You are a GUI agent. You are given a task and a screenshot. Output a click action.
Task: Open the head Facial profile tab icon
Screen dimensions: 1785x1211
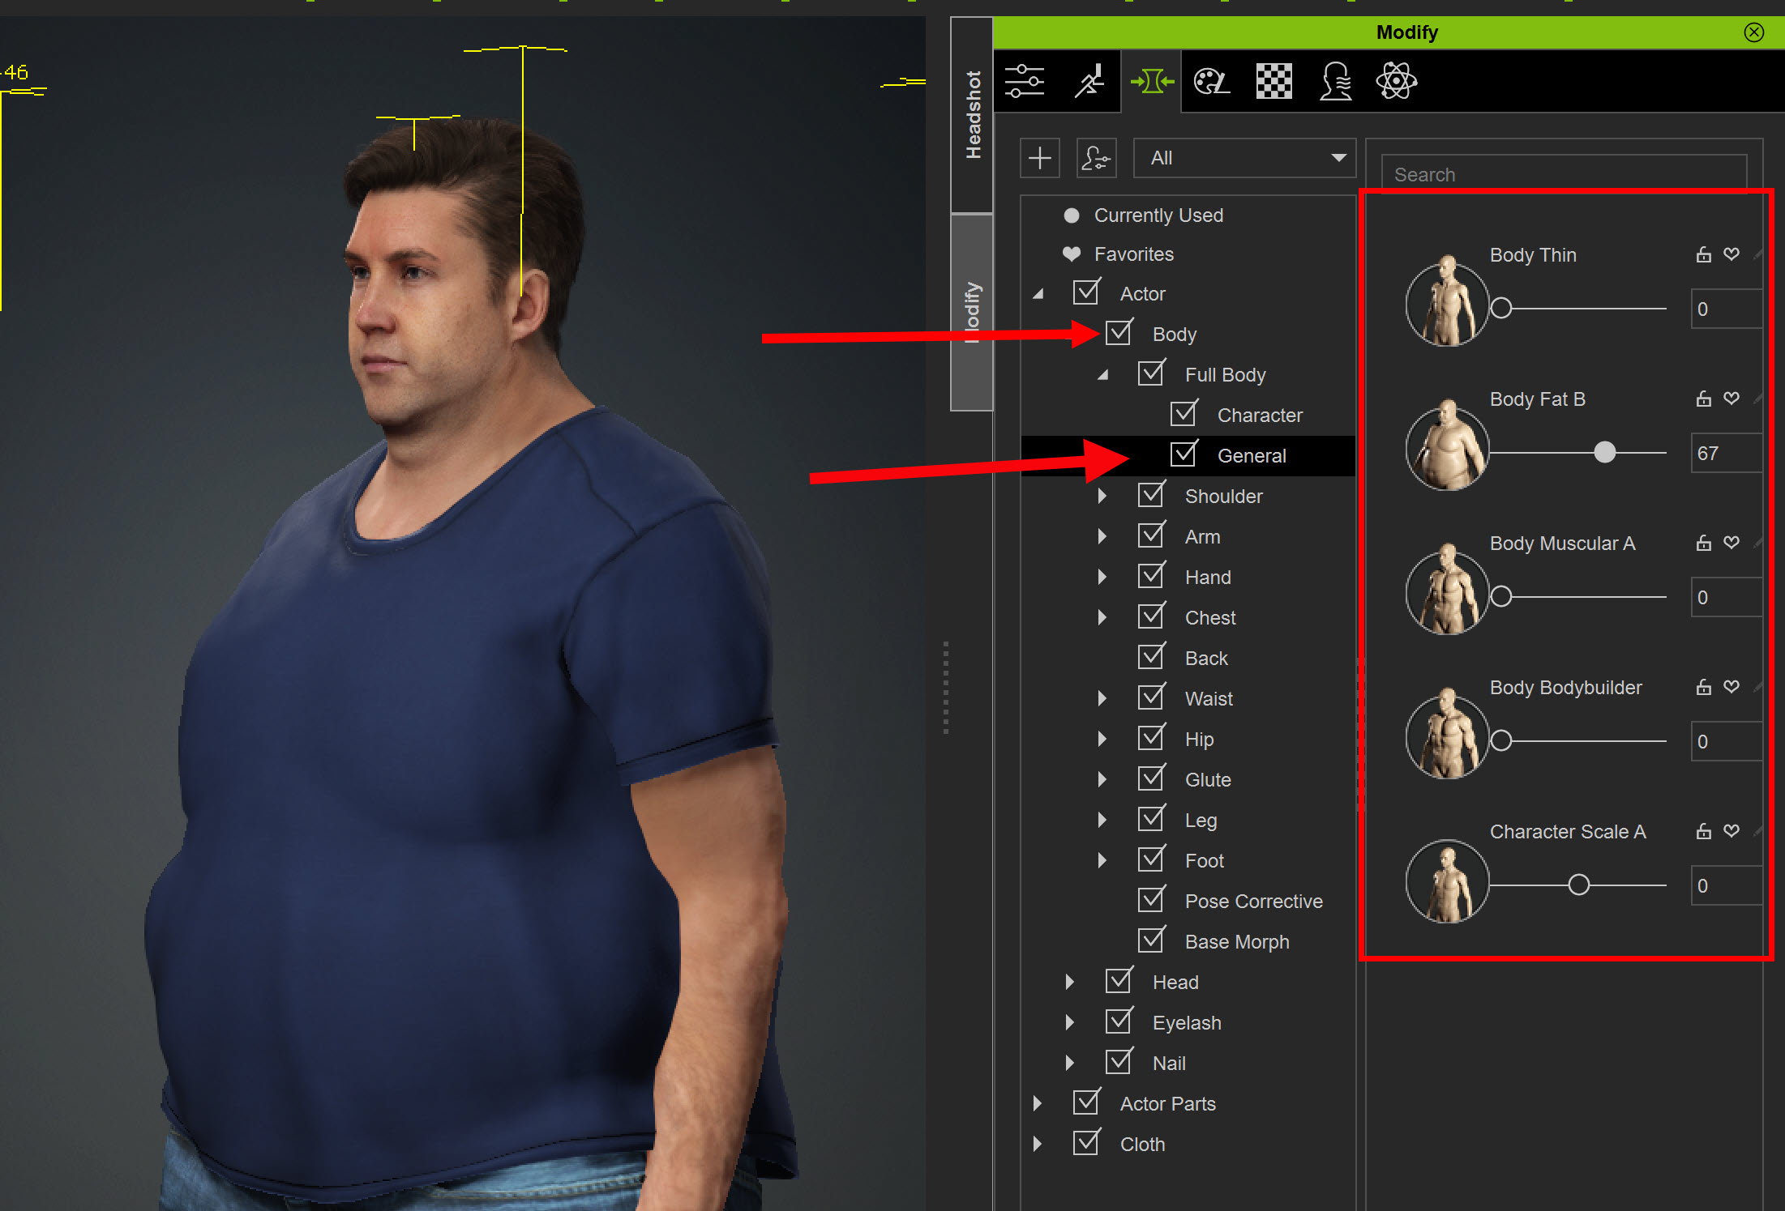1335,81
